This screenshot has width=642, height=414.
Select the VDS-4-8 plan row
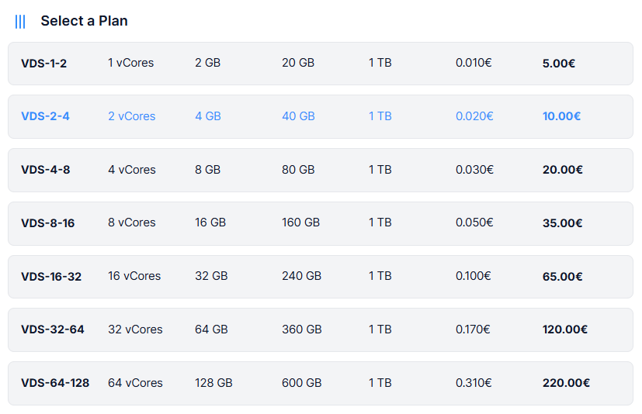(x=46, y=170)
